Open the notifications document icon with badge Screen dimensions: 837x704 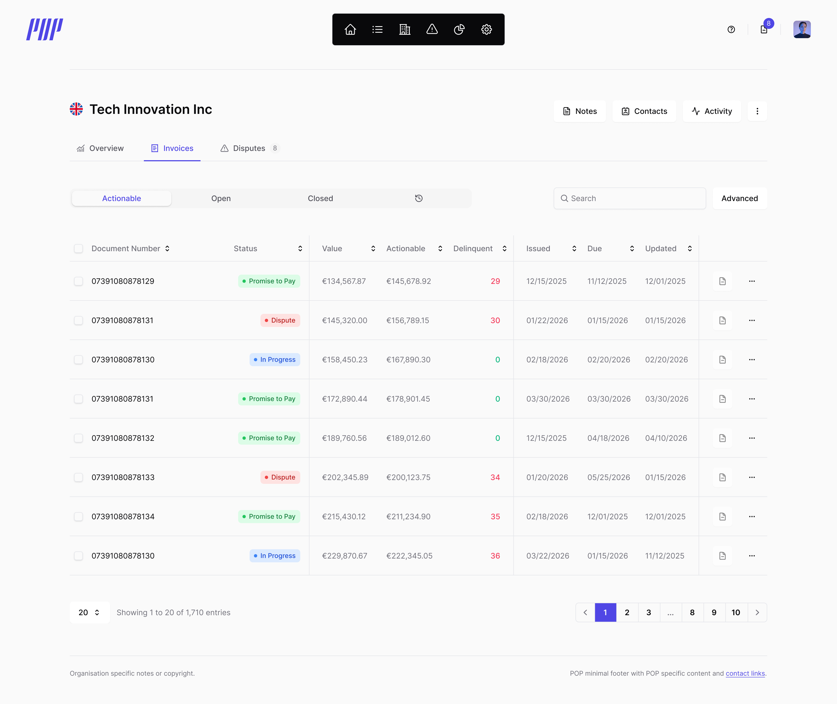pos(763,29)
